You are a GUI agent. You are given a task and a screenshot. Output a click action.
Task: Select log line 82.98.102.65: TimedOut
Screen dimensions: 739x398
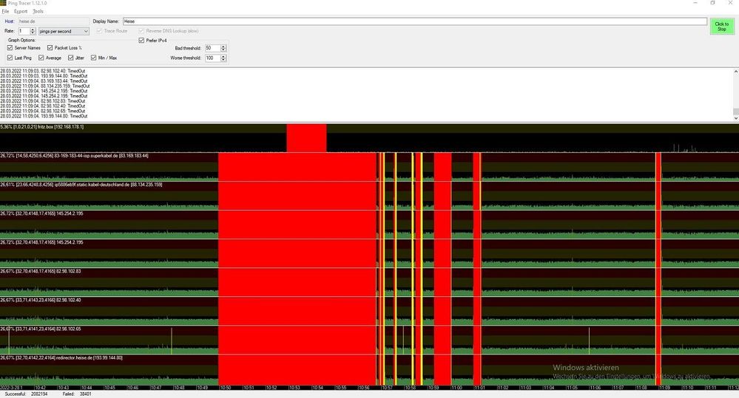43,111
